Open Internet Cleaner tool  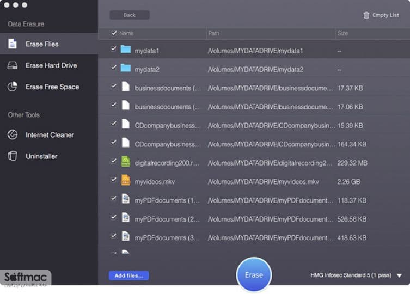[x=49, y=134]
